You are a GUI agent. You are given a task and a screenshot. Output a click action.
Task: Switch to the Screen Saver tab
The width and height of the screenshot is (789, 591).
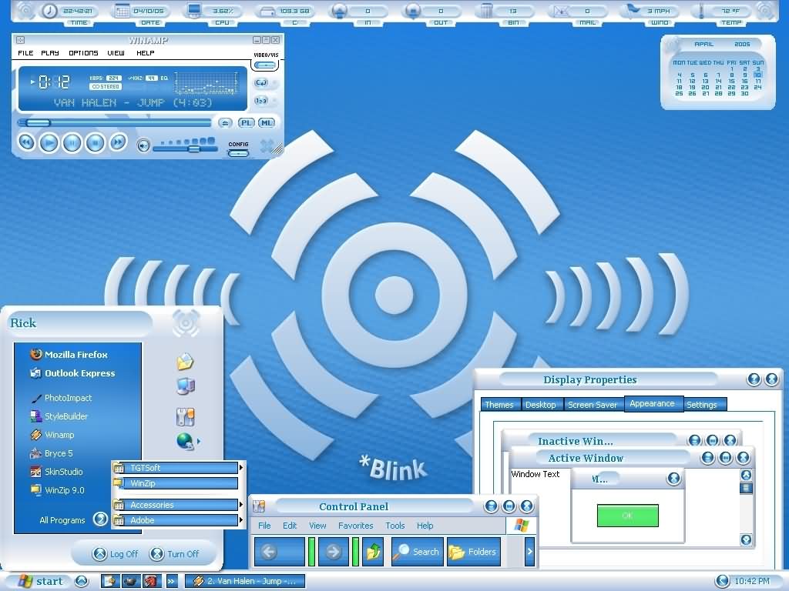tap(593, 405)
